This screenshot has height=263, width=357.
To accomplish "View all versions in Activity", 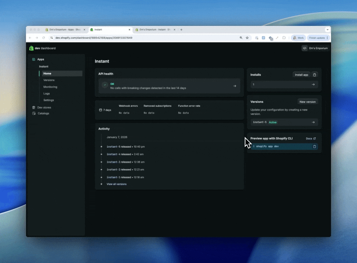I will click(116, 184).
